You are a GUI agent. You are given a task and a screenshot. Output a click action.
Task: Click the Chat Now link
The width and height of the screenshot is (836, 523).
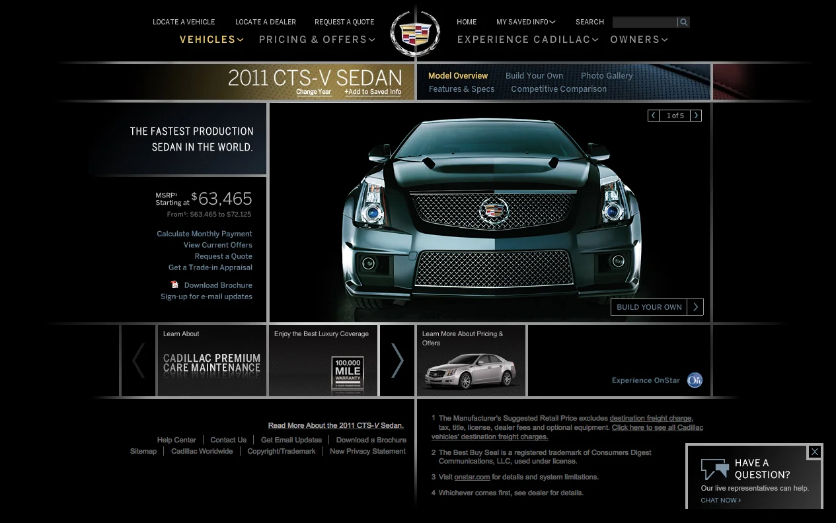click(721, 501)
